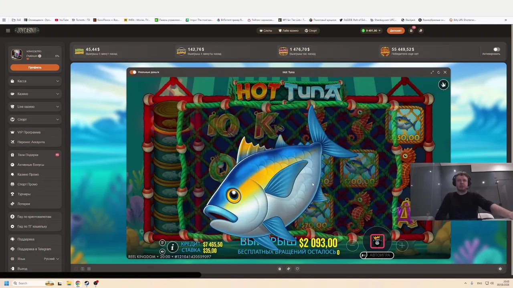
Task: Click the 45,44$ jackpot icon
Action: (x=79, y=51)
